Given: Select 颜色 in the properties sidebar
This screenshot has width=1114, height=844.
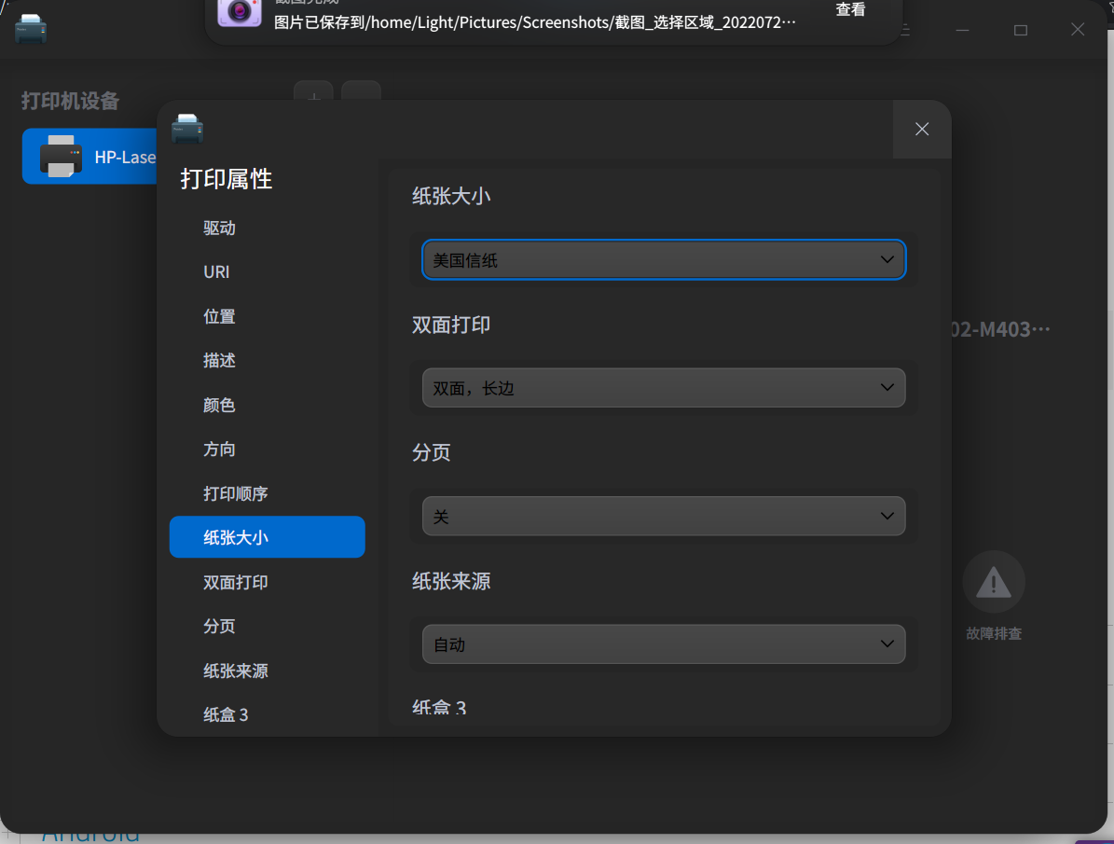Looking at the screenshot, I should coord(218,405).
